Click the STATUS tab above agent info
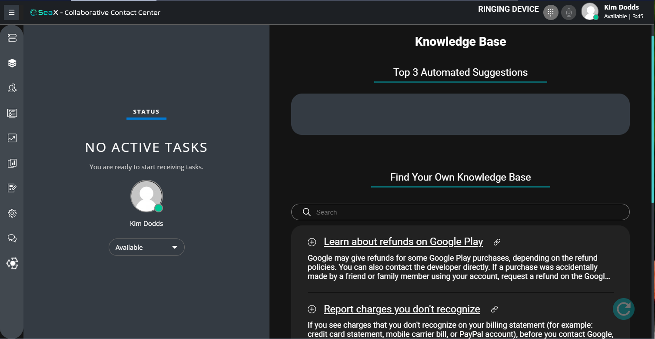This screenshot has width=655, height=339. (x=146, y=111)
